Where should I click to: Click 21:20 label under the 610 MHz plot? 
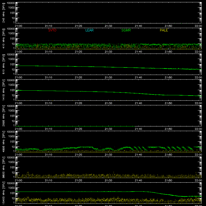pos(79,78)
